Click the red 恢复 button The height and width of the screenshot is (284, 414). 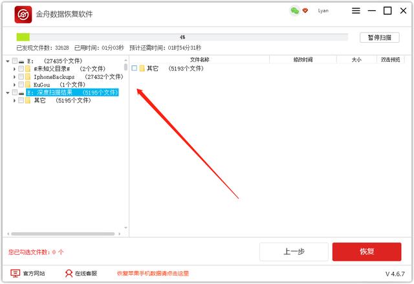coord(366,252)
